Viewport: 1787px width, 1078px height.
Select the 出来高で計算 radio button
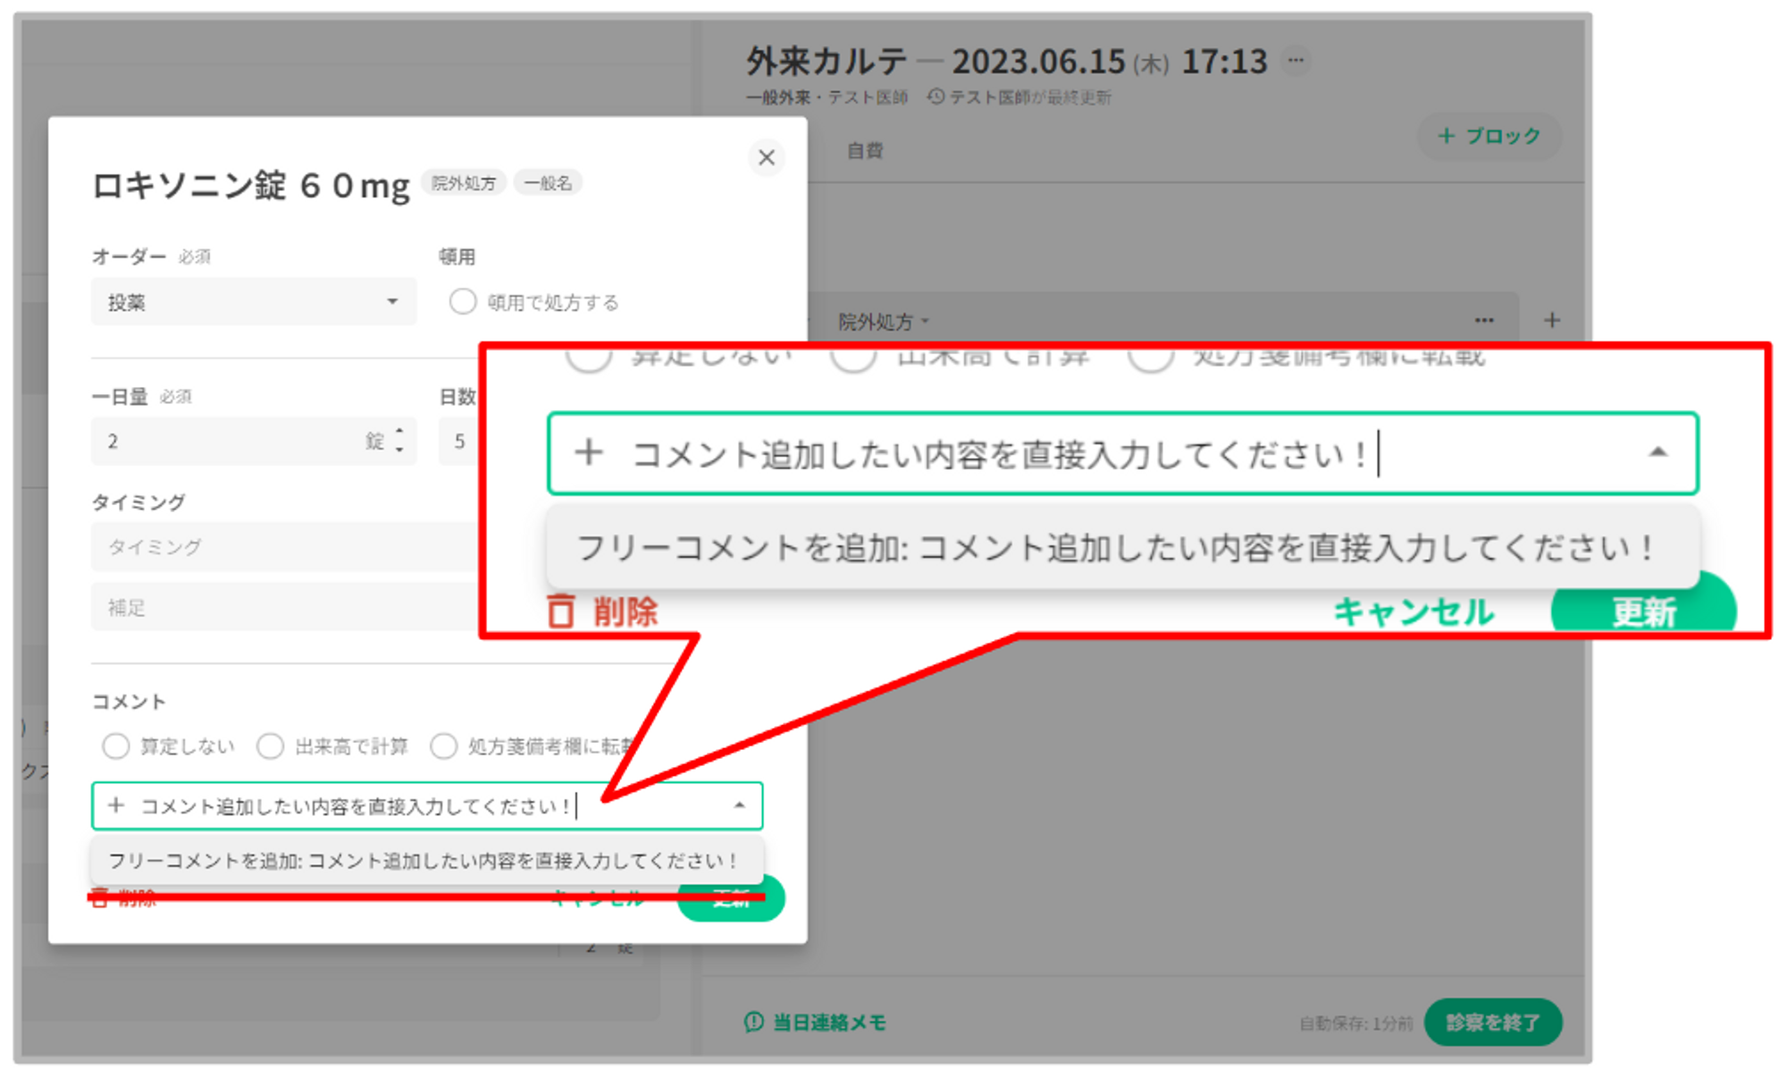(x=270, y=745)
